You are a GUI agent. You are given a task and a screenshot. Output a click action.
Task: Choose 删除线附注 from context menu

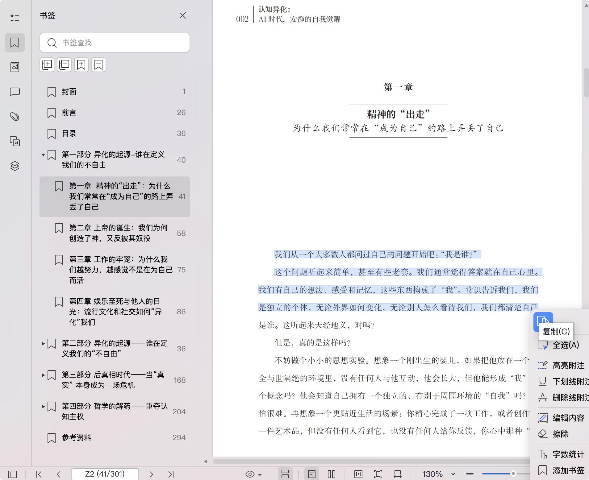tap(562, 398)
